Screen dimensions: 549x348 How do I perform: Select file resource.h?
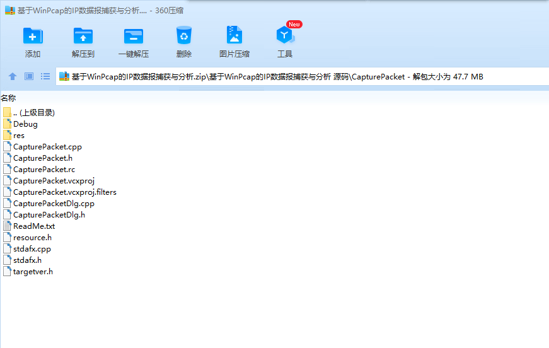(x=28, y=238)
